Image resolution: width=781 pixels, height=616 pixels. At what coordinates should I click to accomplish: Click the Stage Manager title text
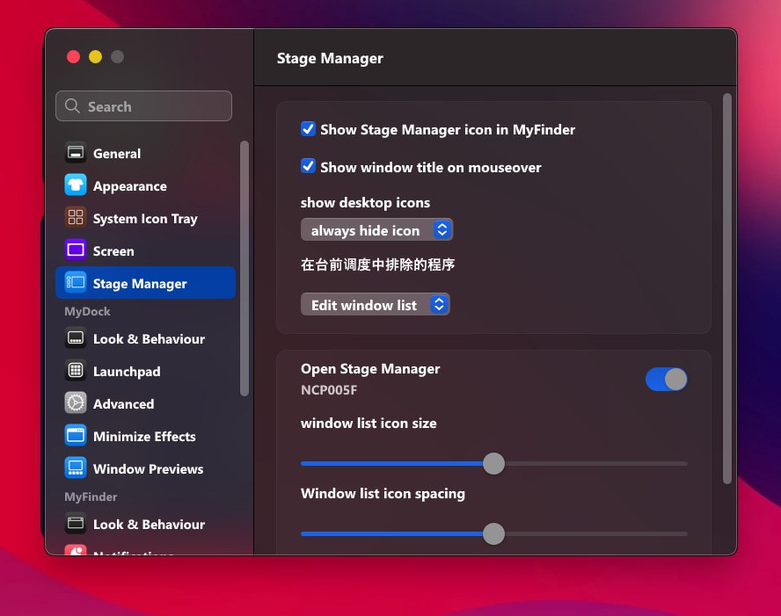(x=330, y=58)
